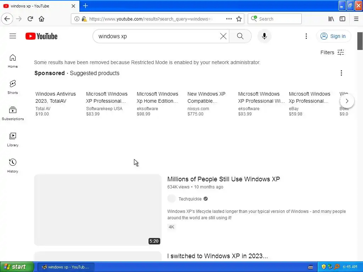Select the 'windows xp - YouTube' tab
Screen dimensions: 363x272
[40, 6]
